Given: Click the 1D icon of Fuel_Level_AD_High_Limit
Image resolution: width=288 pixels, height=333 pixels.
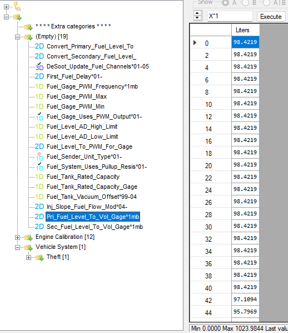Looking at the screenshot, I should (x=39, y=126).
